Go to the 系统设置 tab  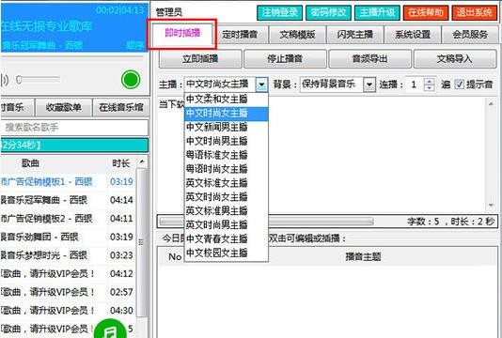click(413, 35)
